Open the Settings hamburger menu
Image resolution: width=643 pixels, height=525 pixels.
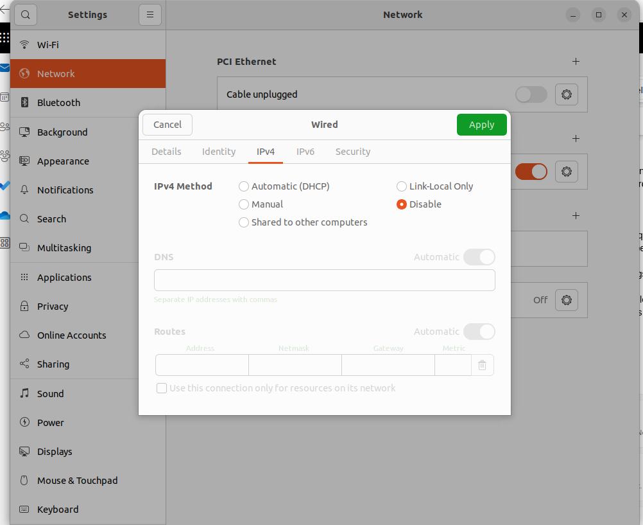point(150,15)
